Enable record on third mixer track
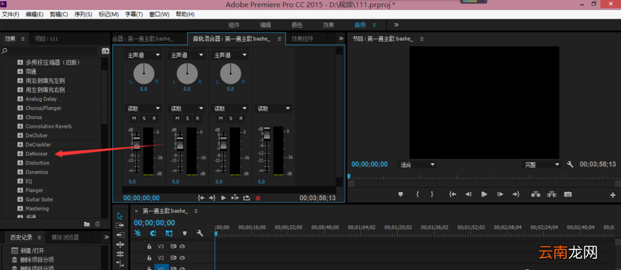Screen dimensions: 621x270 241,118
